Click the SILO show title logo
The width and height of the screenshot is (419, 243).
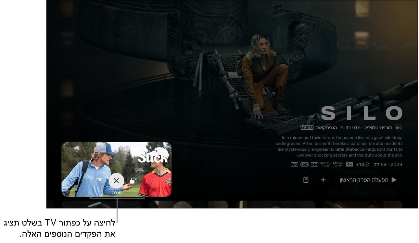pyautogui.click(x=362, y=113)
